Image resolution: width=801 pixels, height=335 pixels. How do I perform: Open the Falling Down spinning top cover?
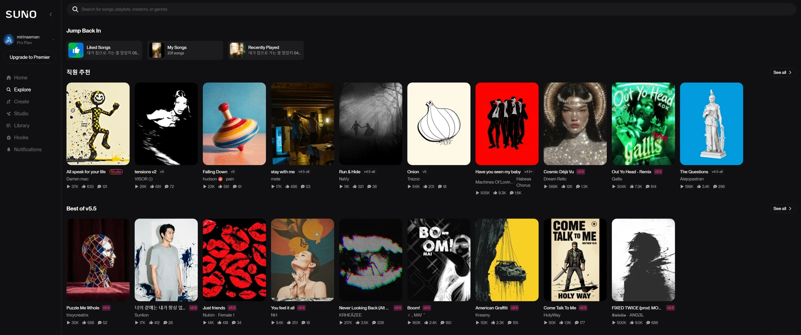pyautogui.click(x=235, y=124)
